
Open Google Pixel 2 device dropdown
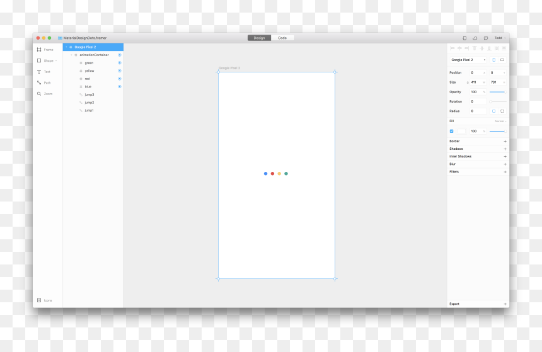coord(468,60)
